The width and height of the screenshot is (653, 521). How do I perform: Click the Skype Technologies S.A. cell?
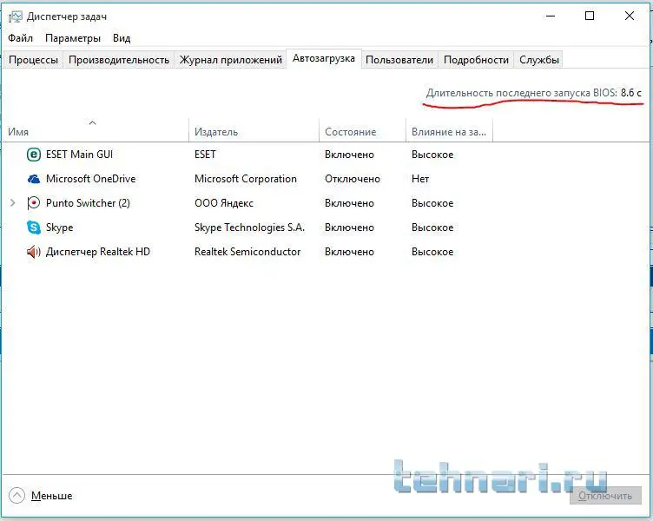click(x=249, y=228)
